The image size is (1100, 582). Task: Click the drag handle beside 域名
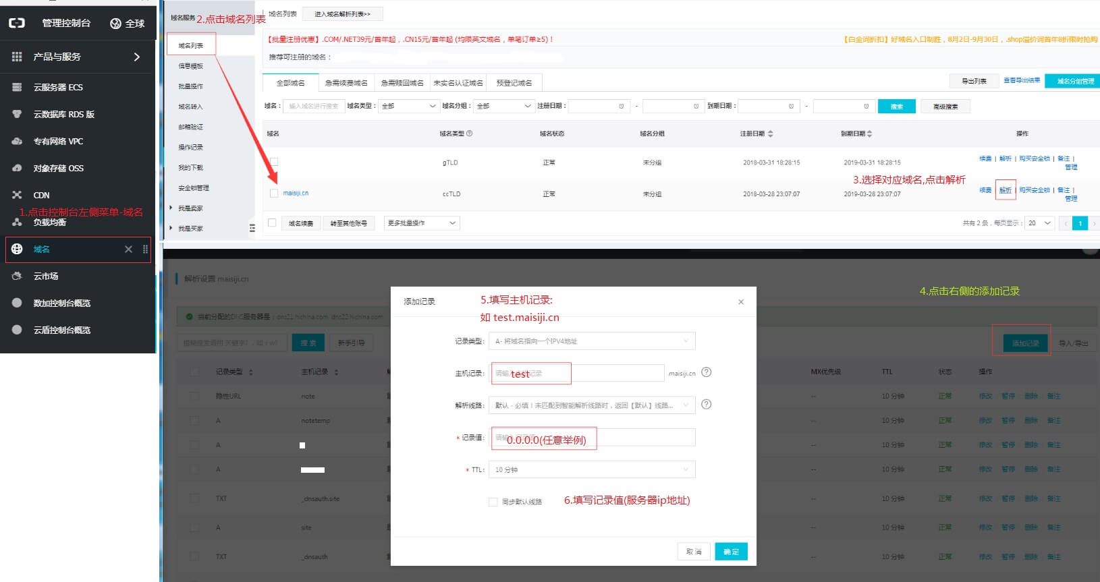pyautogui.click(x=145, y=249)
